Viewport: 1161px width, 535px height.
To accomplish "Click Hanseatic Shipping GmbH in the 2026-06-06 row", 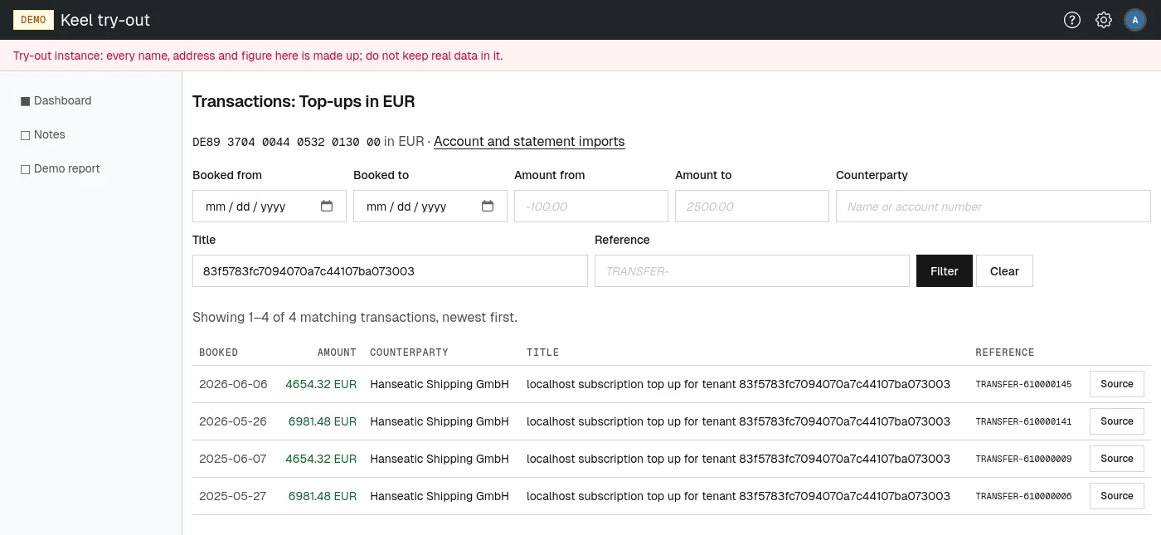I will pyautogui.click(x=440, y=384).
